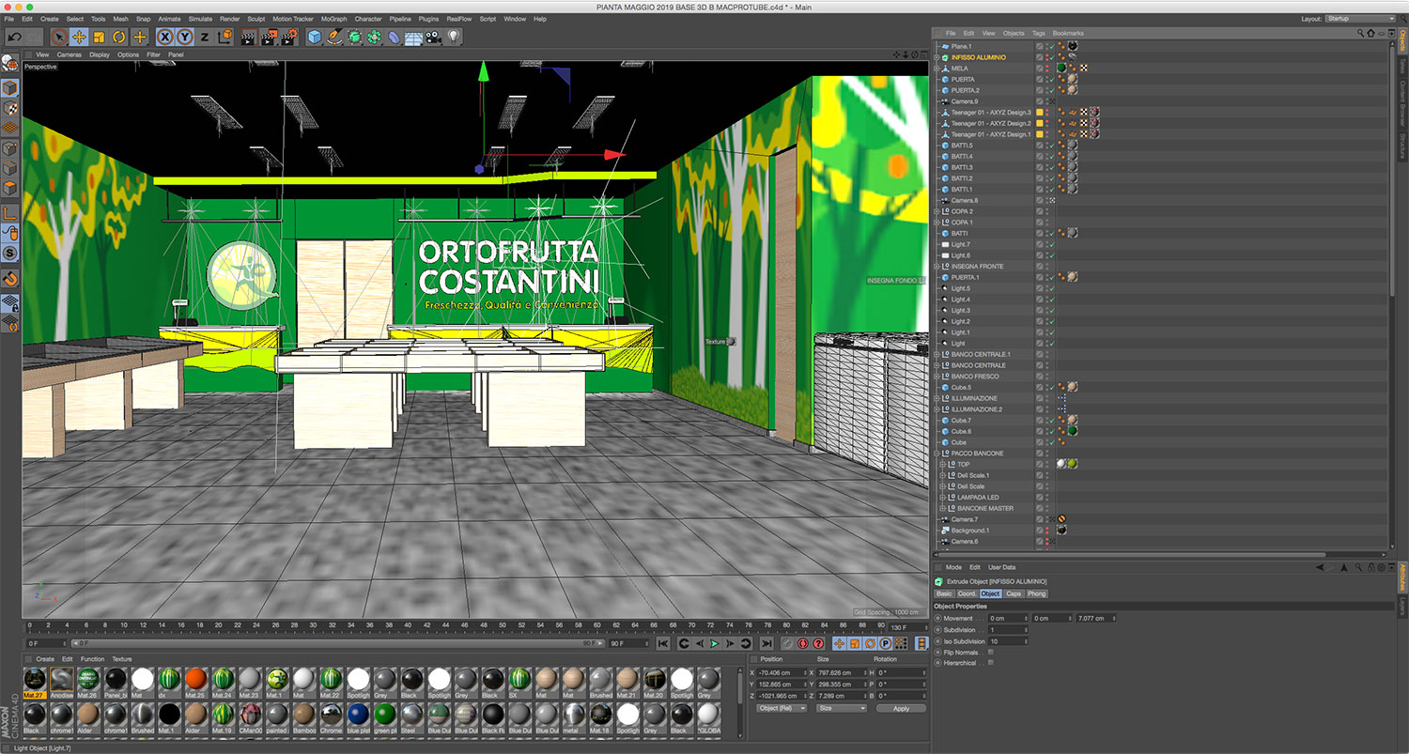Open the Layout Startup dropdown
This screenshot has width=1409, height=754.
[x=1361, y=19]
